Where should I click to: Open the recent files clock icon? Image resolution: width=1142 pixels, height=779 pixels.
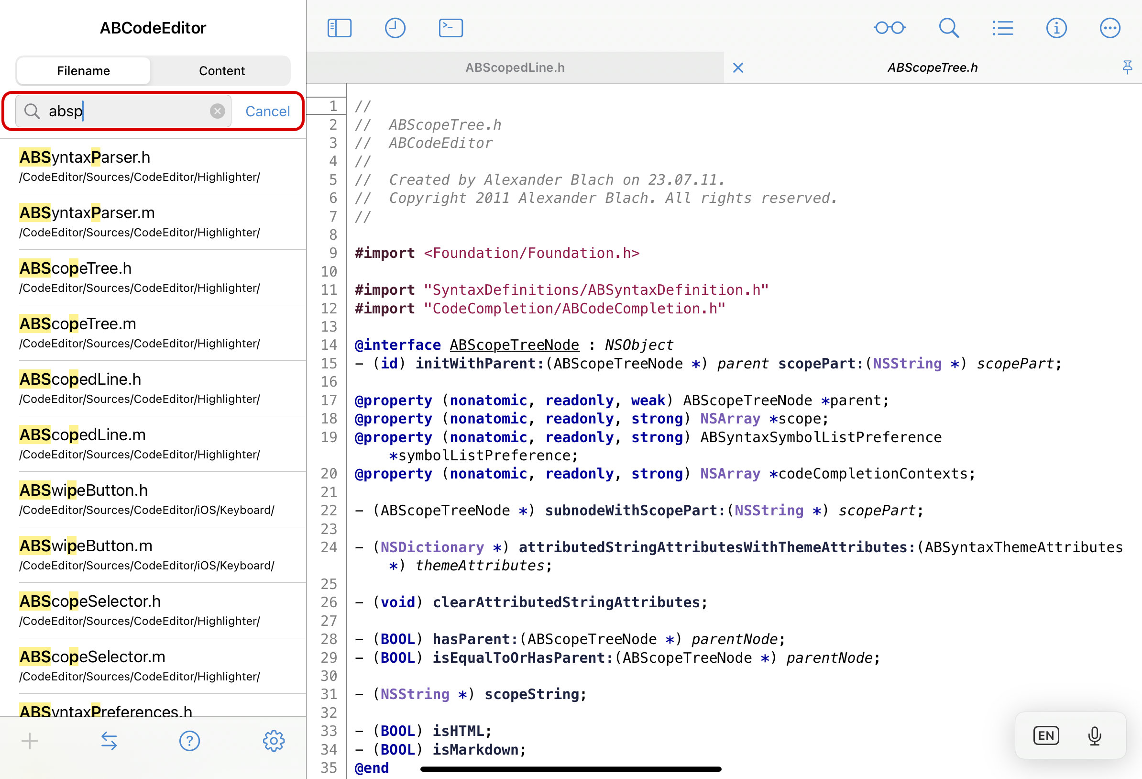[395, 28]
